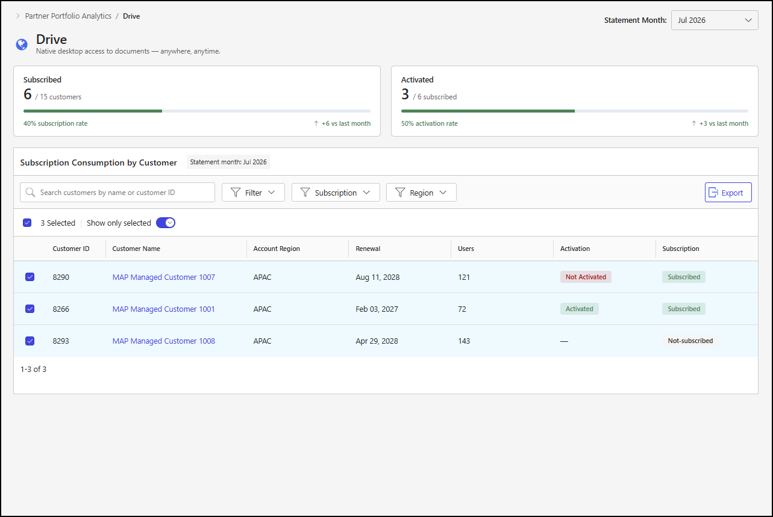Uncheck the row for customer 8290
The image size is (773, 517).
[x=30, y=277]
